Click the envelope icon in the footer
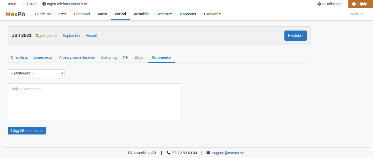 click(208, 153)
